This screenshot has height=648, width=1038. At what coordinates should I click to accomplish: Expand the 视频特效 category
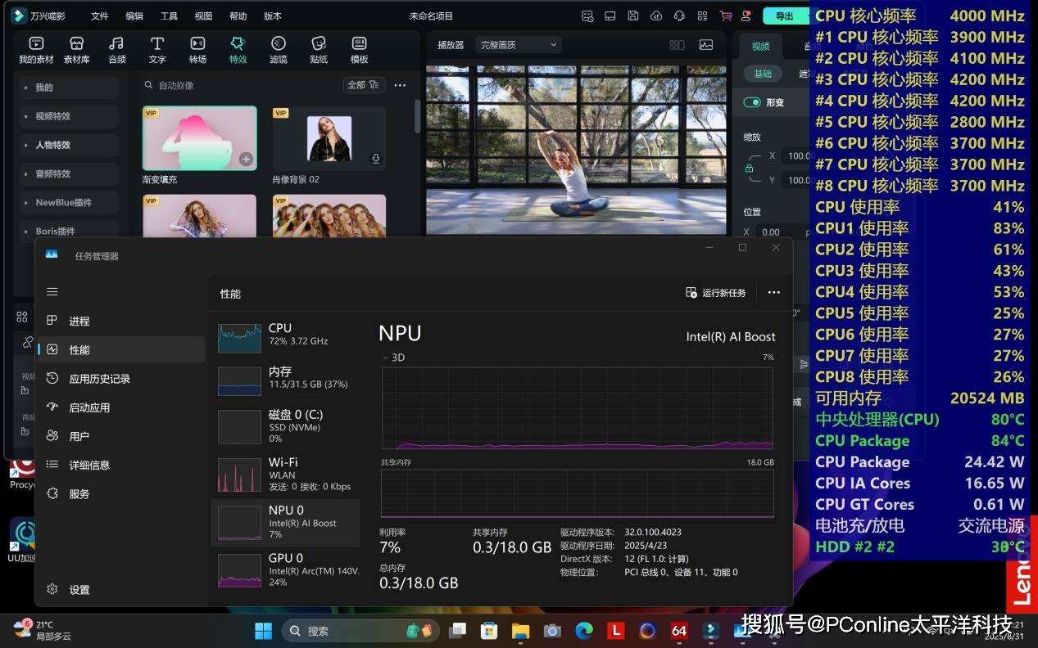[x=52, y=116]
